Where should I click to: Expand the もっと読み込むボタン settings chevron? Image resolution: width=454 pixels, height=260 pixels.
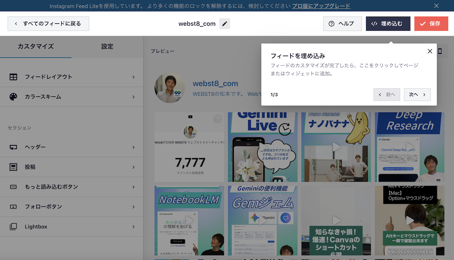(134, 187)
